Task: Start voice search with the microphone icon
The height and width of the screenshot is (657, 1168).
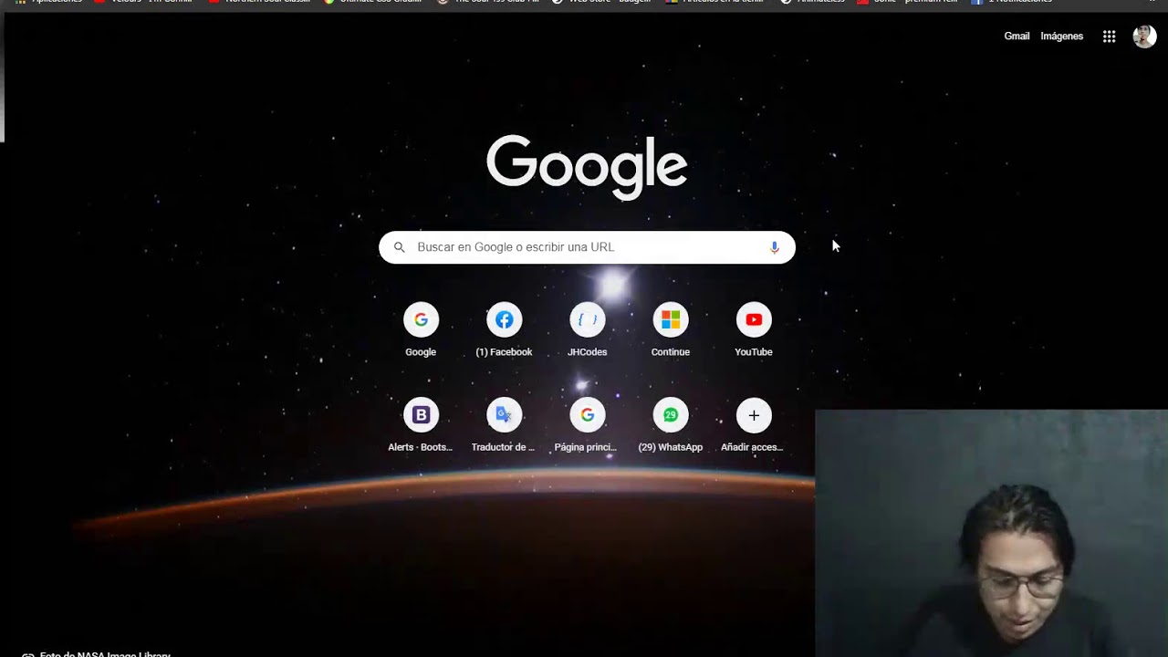Action: pyautogui.click(x=774, y=247)
